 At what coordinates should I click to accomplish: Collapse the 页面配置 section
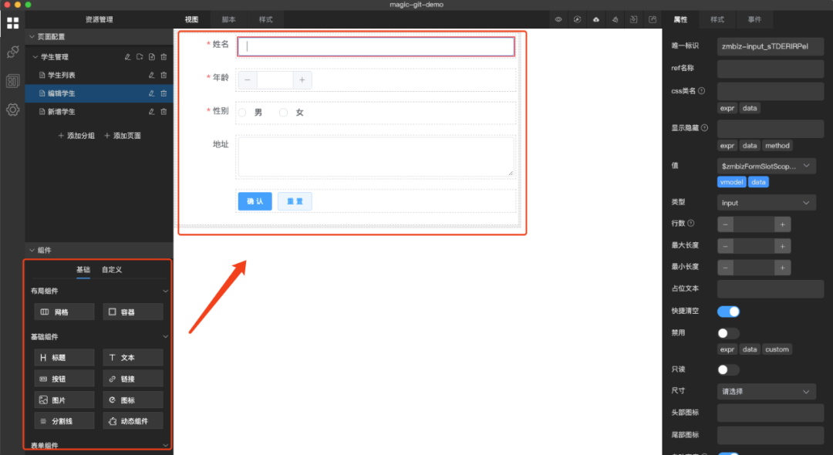[32, 37]
